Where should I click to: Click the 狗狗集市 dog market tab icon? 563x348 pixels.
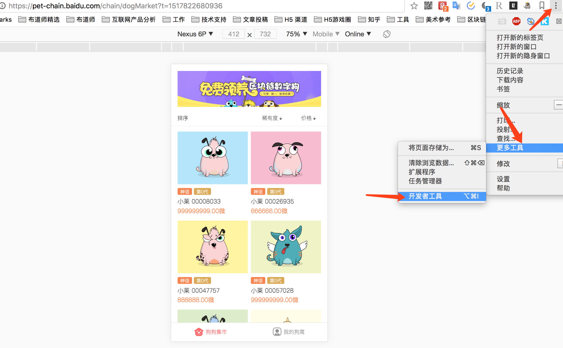(199, 332)
